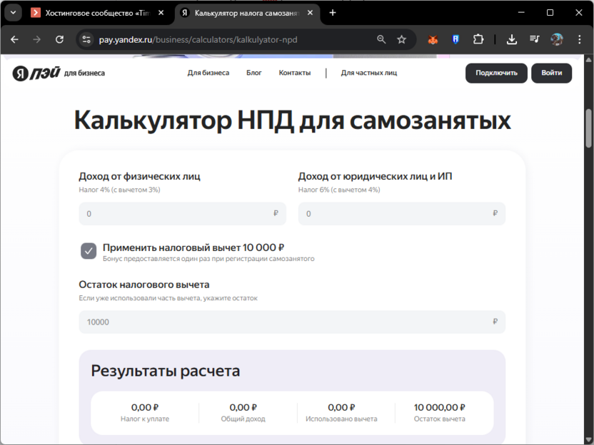The width and height of the screenshot is (594, 445).
Task: Reload the current page
Action: 58,39
